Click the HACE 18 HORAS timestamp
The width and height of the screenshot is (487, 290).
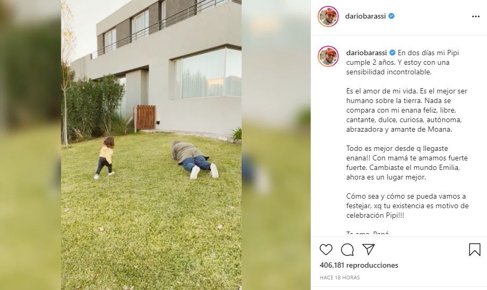click(339, 278)
